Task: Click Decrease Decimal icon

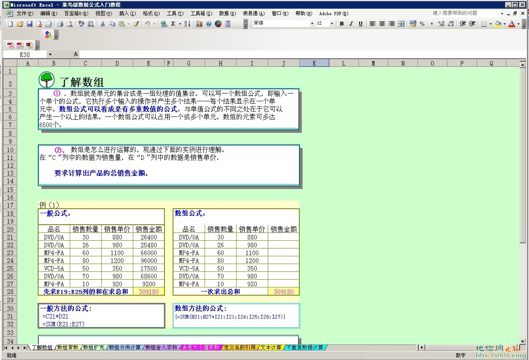Action: coord(450,24)
